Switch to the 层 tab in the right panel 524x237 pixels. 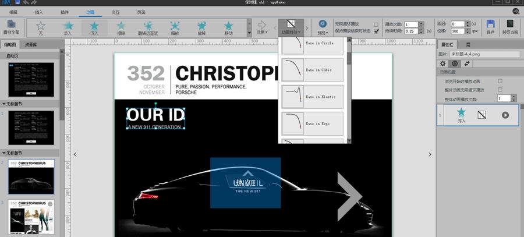[468, 44]
